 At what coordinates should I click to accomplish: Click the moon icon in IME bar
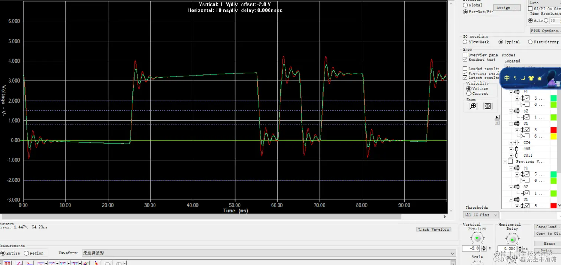[523, 78]
